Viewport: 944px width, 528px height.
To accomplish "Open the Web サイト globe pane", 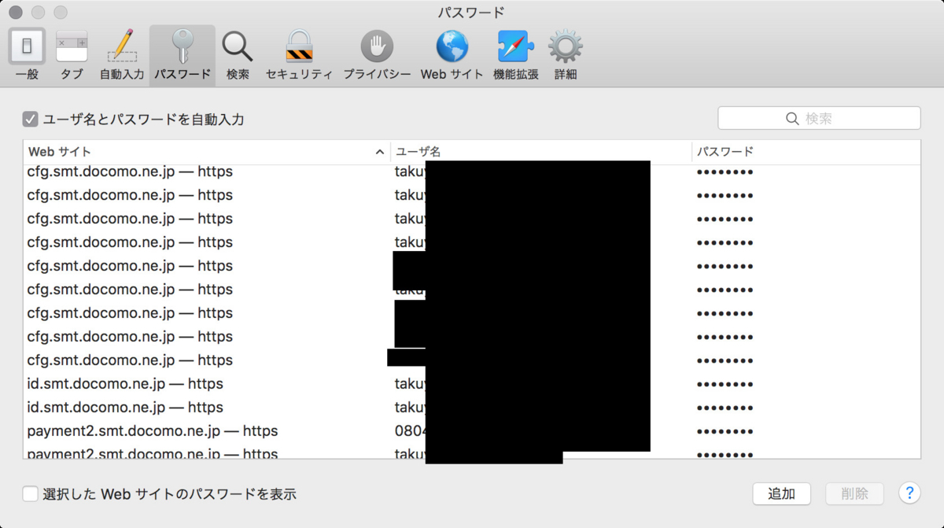I will click(x=452, y=54).
